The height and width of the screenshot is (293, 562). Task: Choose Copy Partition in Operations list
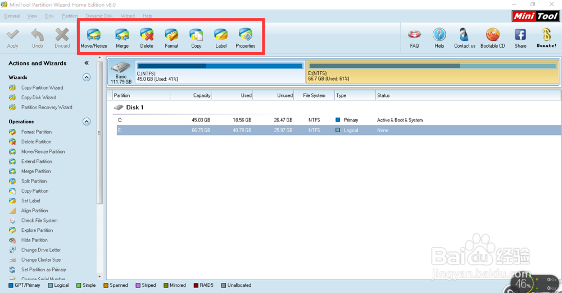coord(35,191)
